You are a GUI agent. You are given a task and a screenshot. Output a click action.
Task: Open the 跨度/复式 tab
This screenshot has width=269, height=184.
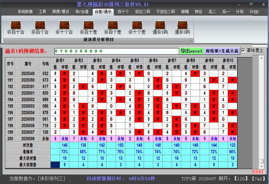61,12
